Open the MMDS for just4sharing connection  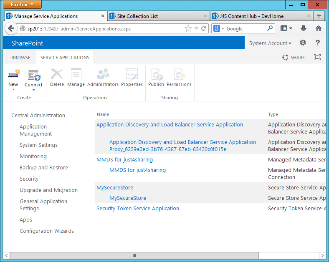click(x=138, y=170)
